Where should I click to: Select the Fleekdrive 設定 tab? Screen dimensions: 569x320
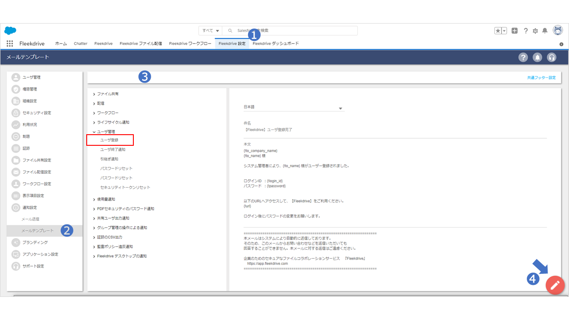coord(232,44)
